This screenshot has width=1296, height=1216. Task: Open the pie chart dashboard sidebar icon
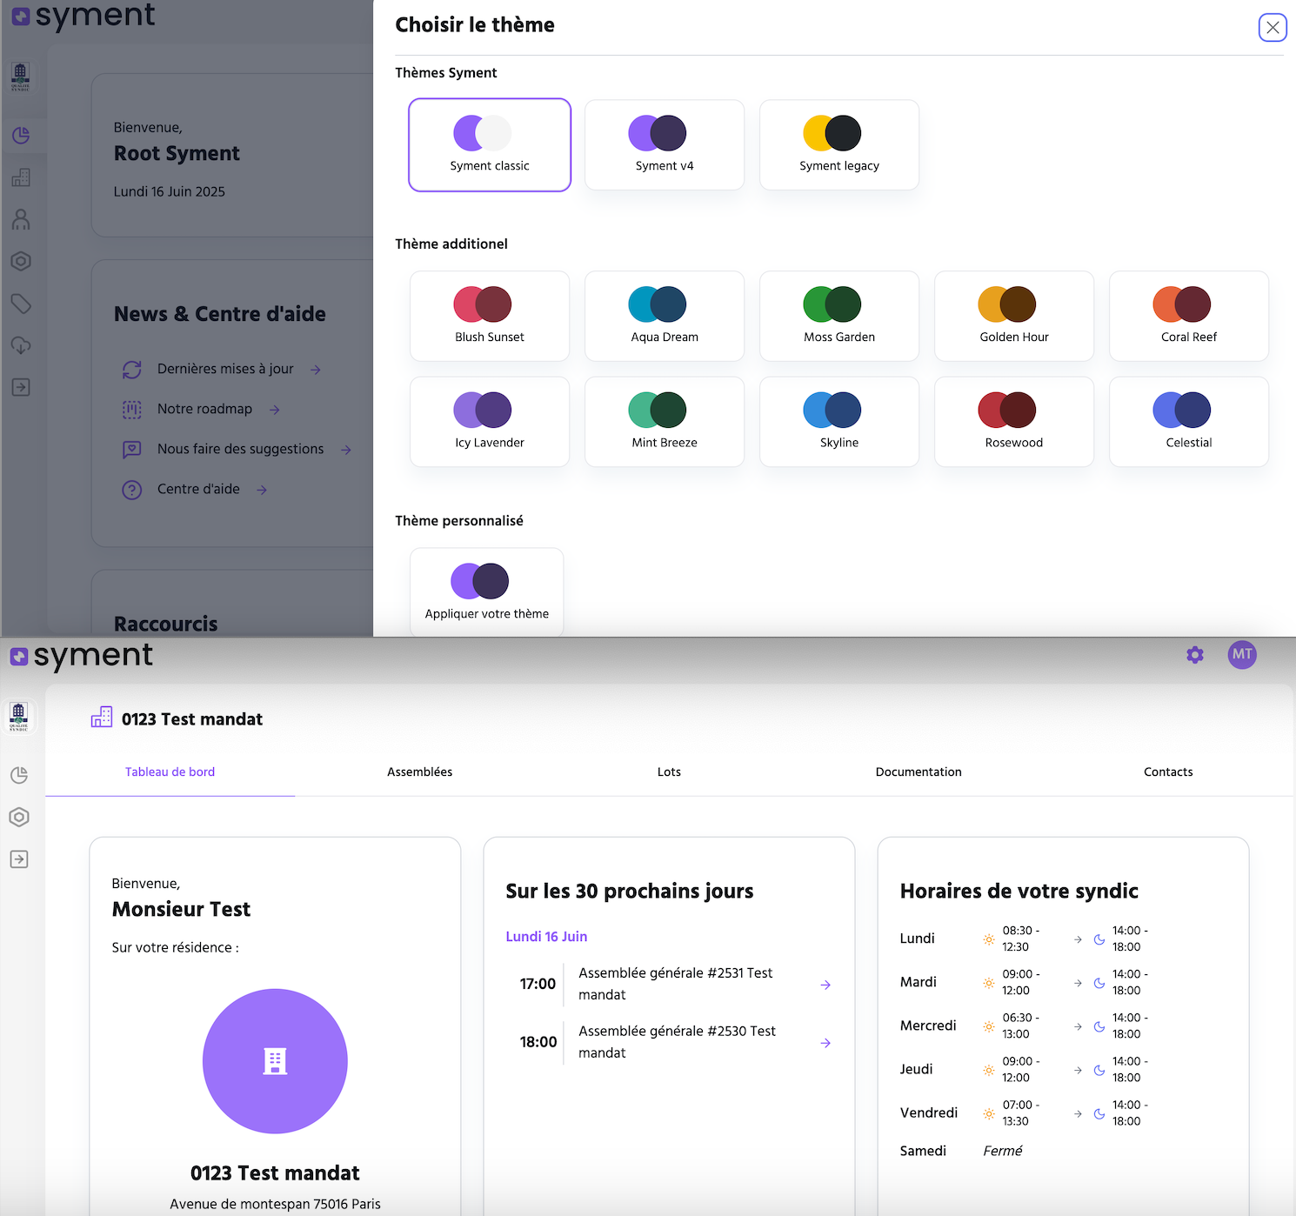[x=19, y=775]
